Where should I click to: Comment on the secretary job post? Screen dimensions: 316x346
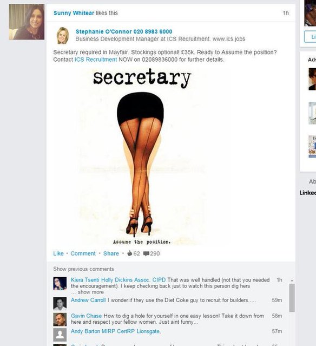tap(83, 253)
